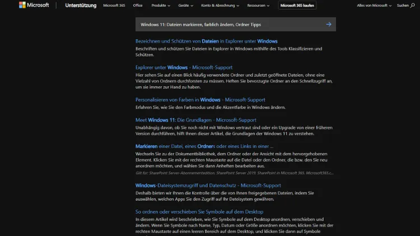
Task: Open 'Personalisieren von Farben in Windows' result
Action: [x=200, y=100]
